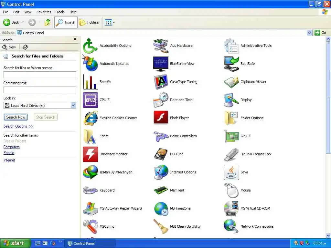Open the Tools menu
The width and height of the screenshot is (331, 248).
point(60,12)
